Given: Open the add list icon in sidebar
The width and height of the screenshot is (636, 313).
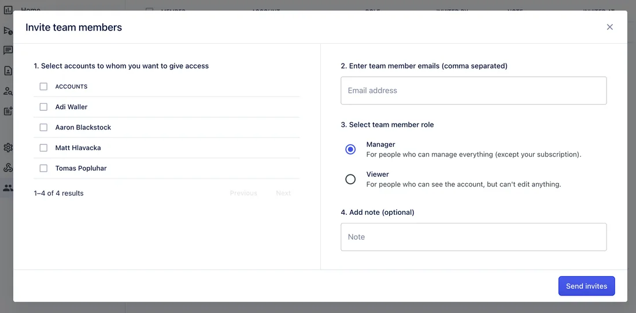Looking at the screenshot, I should click(8, 111).
